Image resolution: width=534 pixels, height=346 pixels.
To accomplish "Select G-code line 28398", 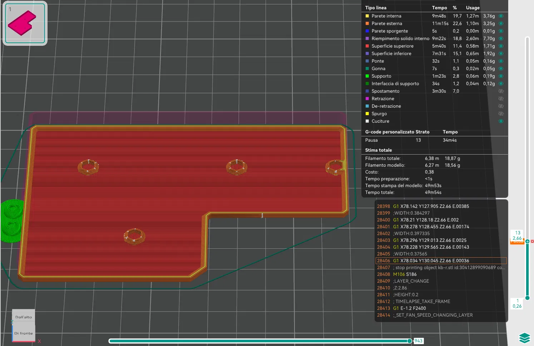I will click(x=441, y=206).
